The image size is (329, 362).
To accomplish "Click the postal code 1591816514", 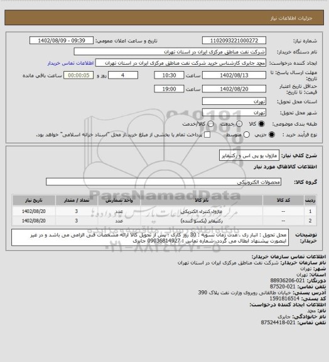I will pos(284,299).
